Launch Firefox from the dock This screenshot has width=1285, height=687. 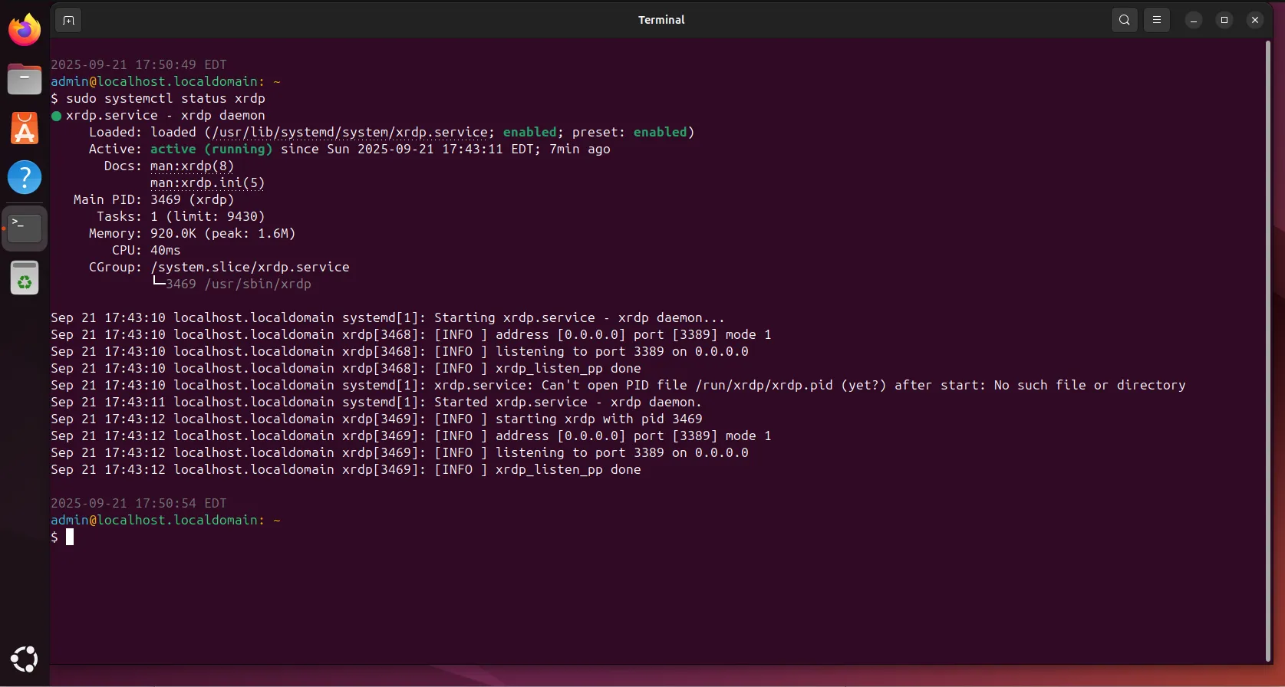coord(25,31)
